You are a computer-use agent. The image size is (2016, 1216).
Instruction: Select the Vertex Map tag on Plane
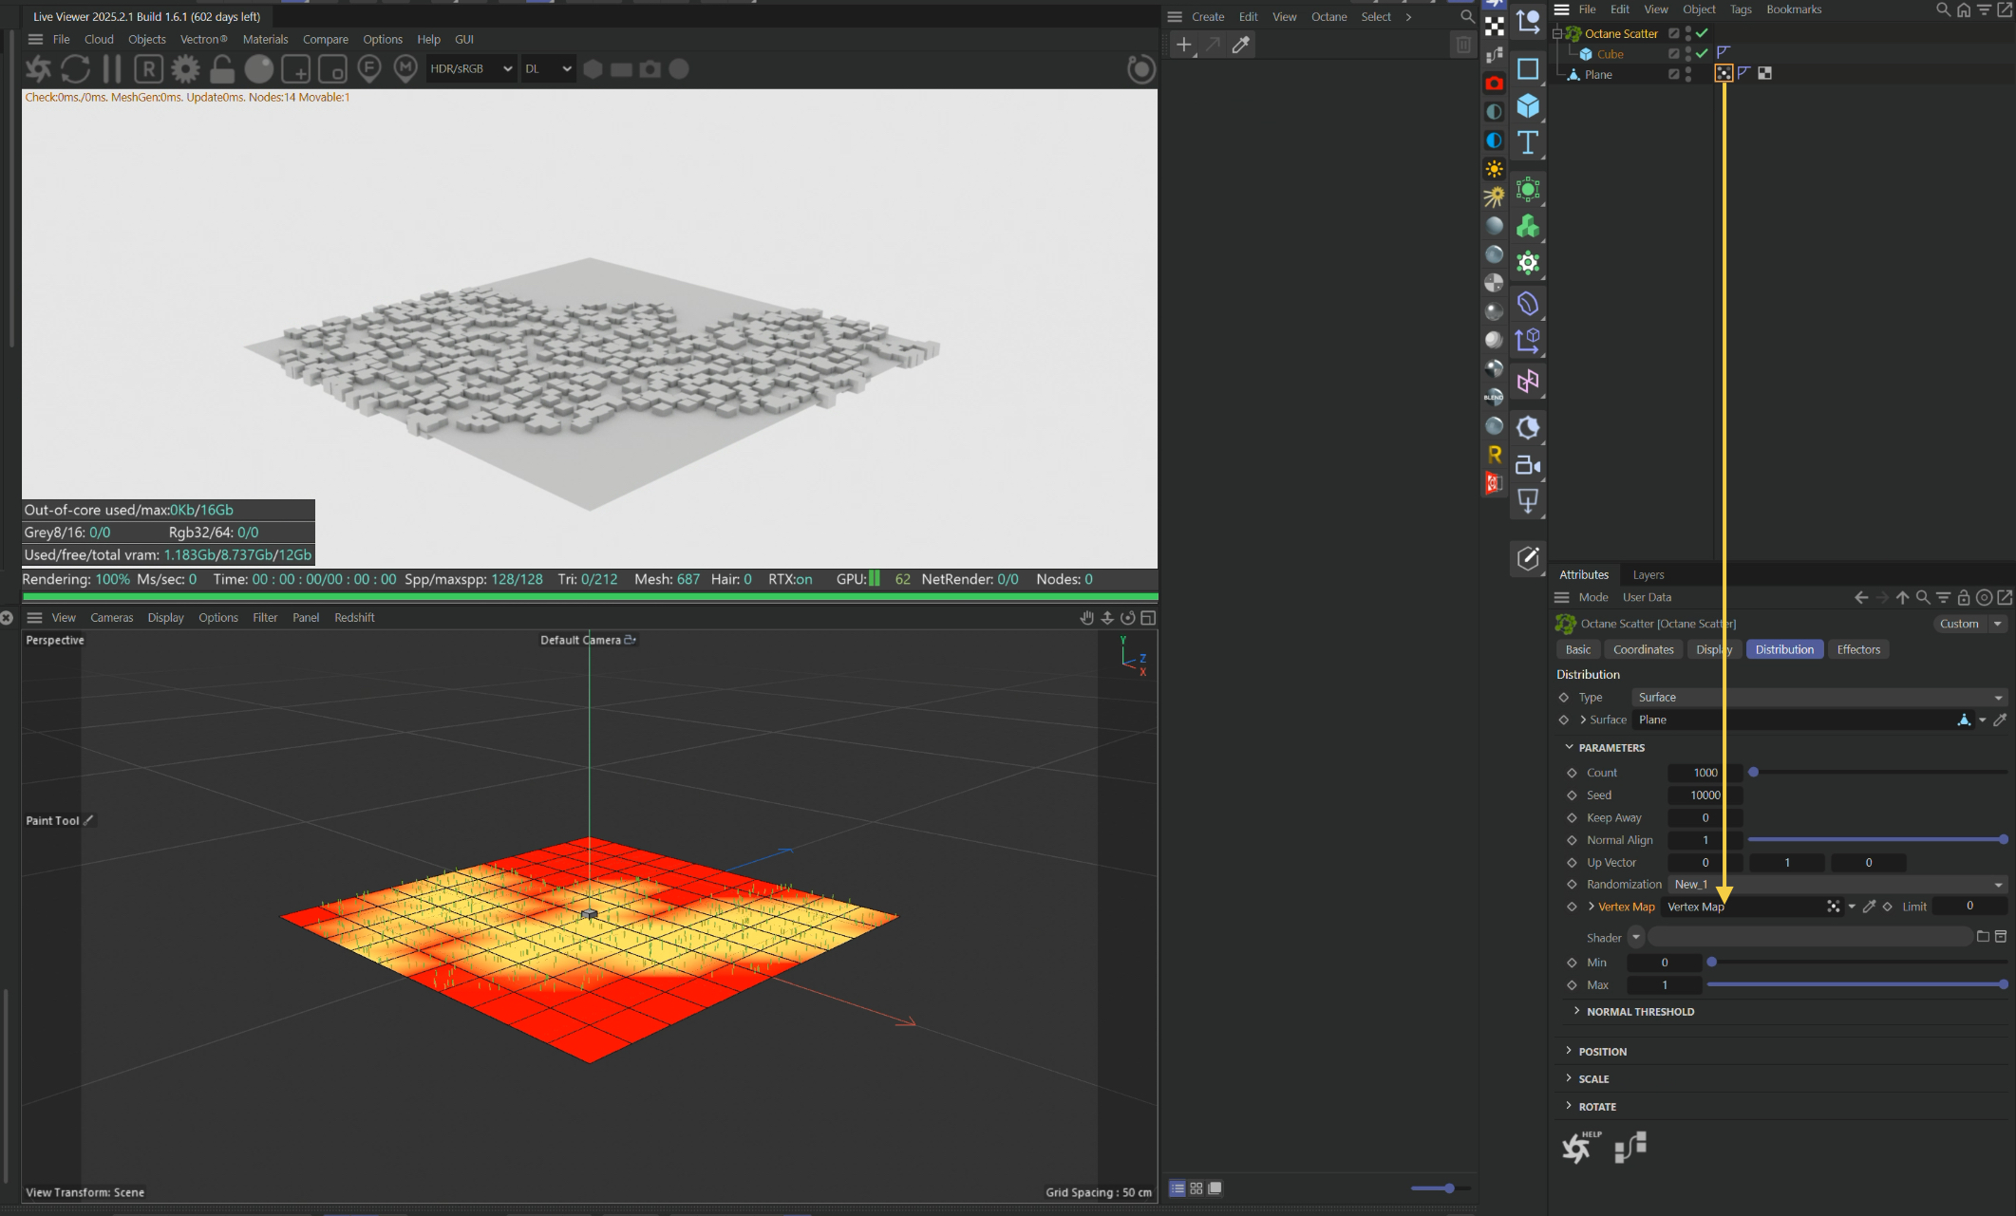tap(1724, 74)
